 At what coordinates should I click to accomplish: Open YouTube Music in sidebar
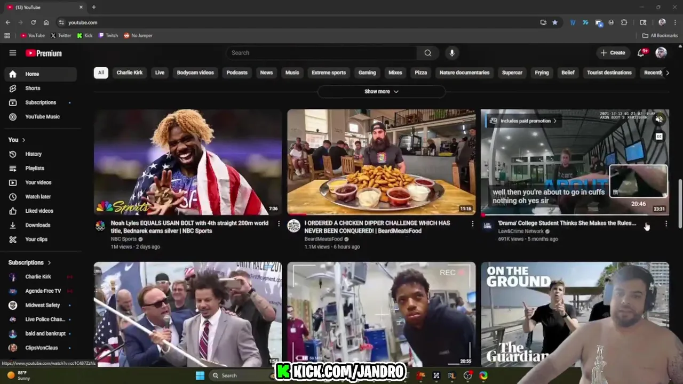41,117
